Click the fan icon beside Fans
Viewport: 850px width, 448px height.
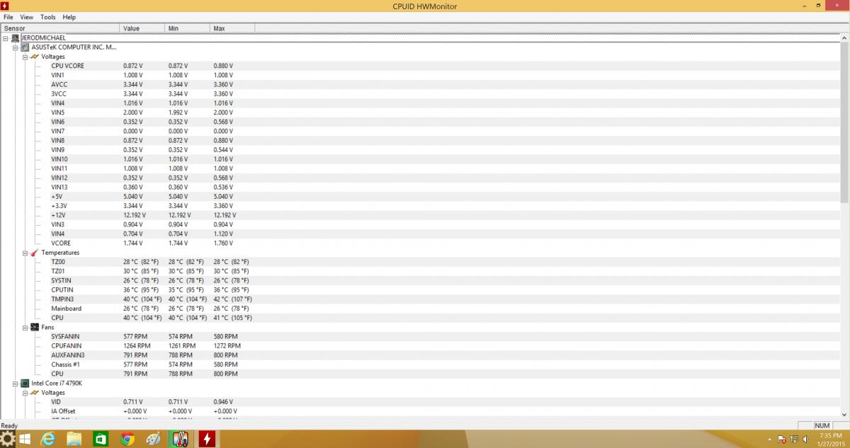pos(35,327)
